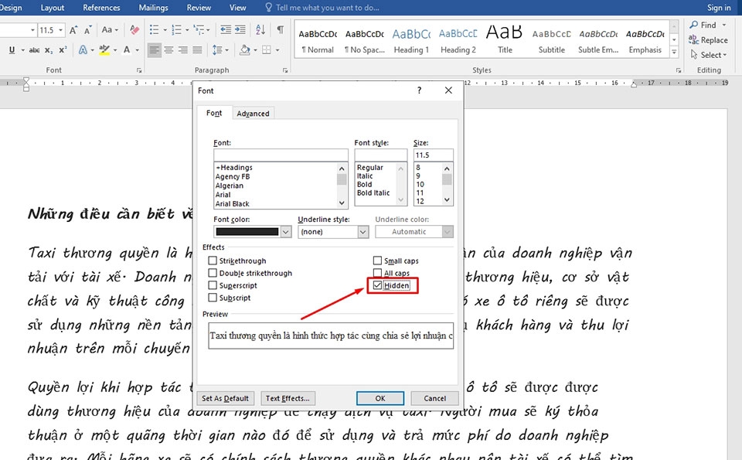Check the Small caps checkbox
The height and width of the screenshot is (460, 742).
378,261
